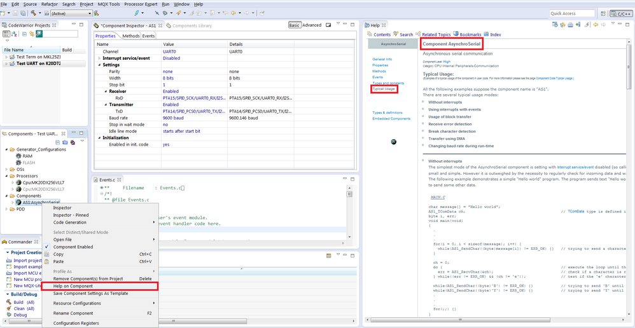Screen dimensions: 635x328
Task: Choose Configuration Registers in context menu
Action: pyautogui.click(x=100, y=323)
